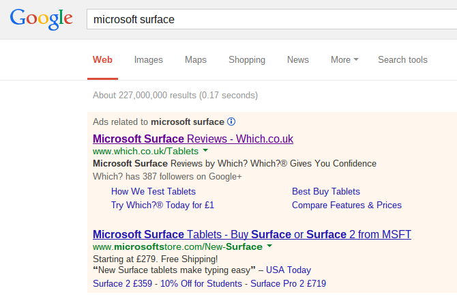Click the 'About 227,000,000 results' text
The height and width of the screenshot is (299, 457).
pos(175,96)
